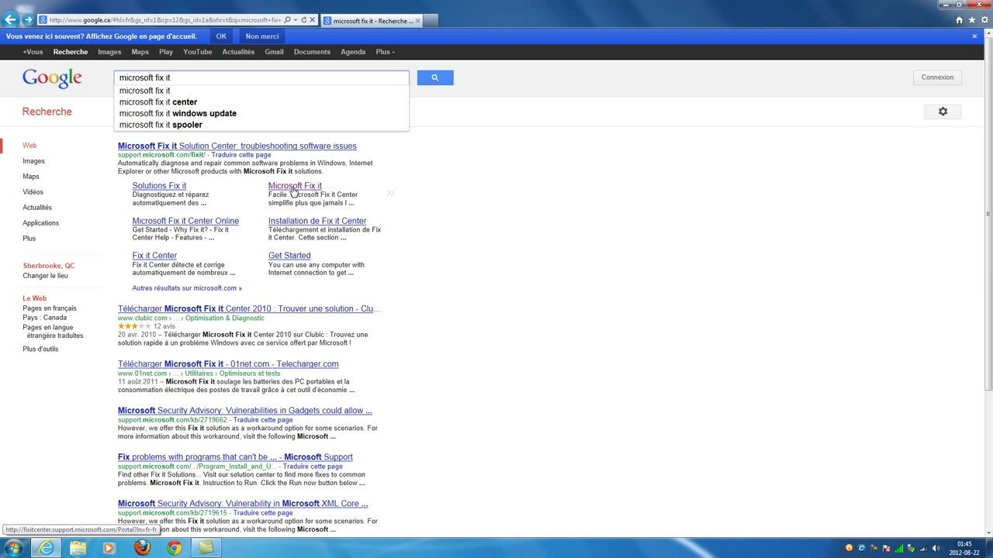Expand 'Plus d'outils' in sidebar
Screen dimensions: 993x558
(x=40, y=349)
